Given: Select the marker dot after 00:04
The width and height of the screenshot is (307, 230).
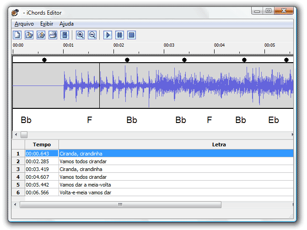Looking at the screenshot, I should click(x=244, y=60).
